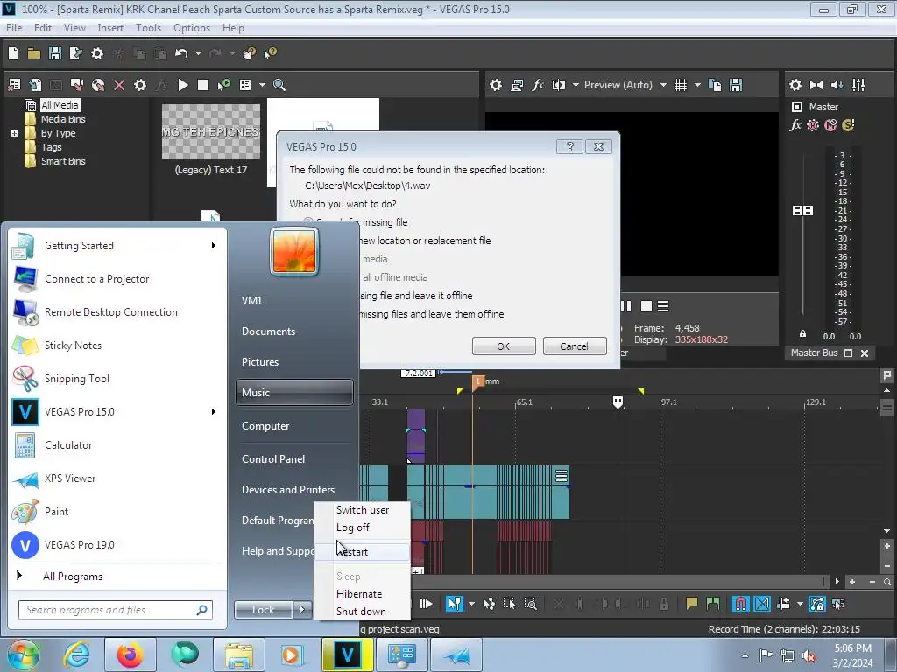Open Master Bus audio properties gear
The width and height of the screenshot is (897, 672).
(x=795, y=85)
